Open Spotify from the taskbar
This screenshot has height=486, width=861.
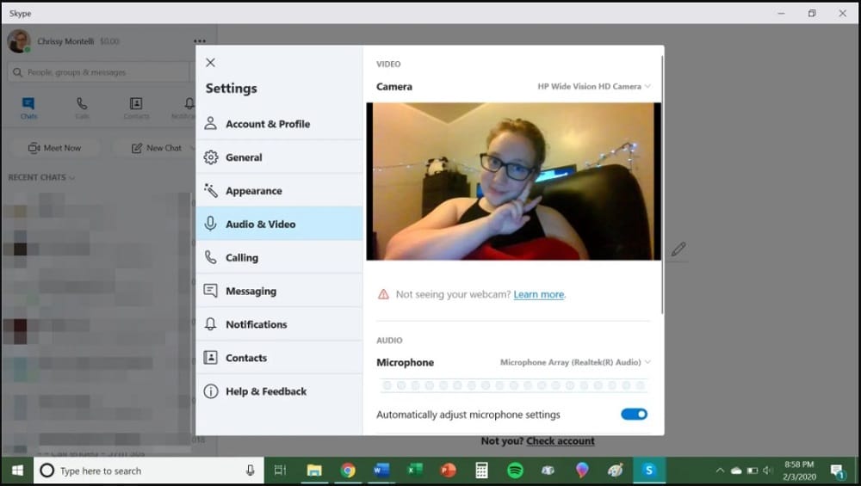[515, 471]
